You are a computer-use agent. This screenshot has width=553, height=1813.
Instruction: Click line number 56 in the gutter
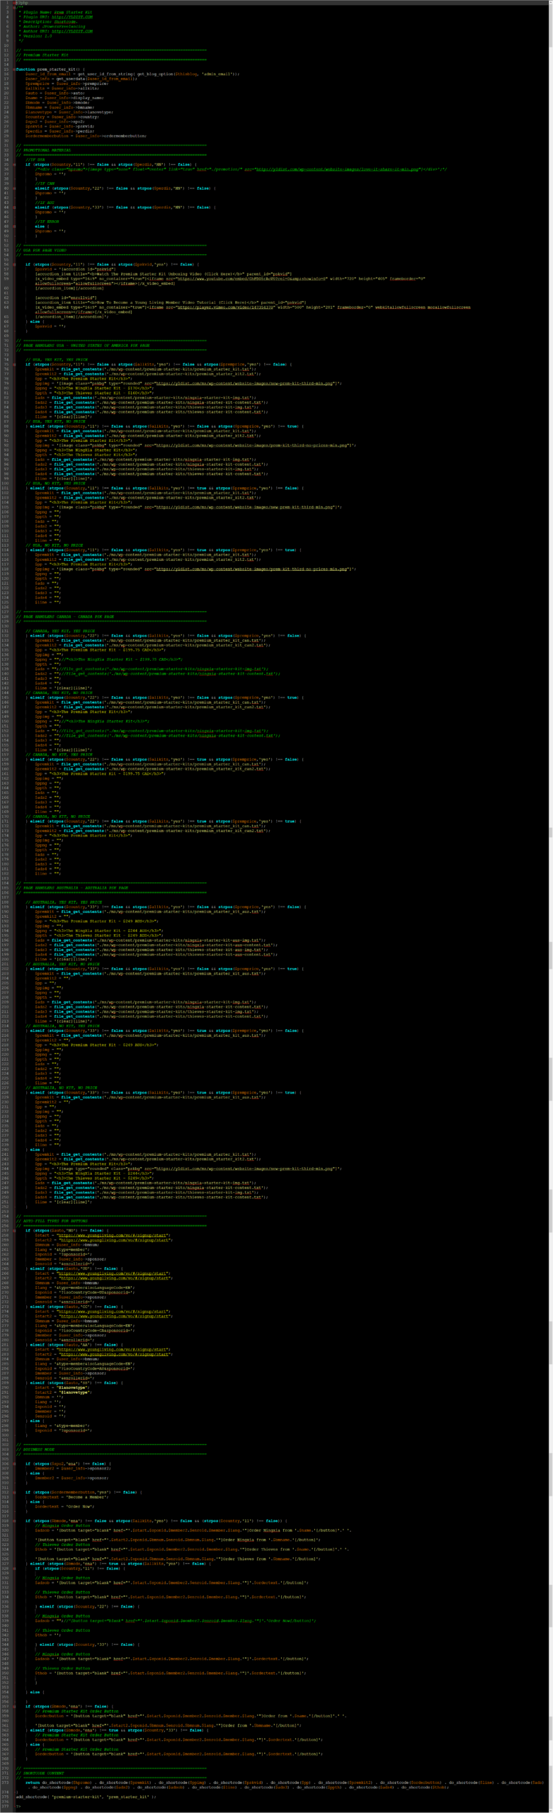[x=6, y=264]
